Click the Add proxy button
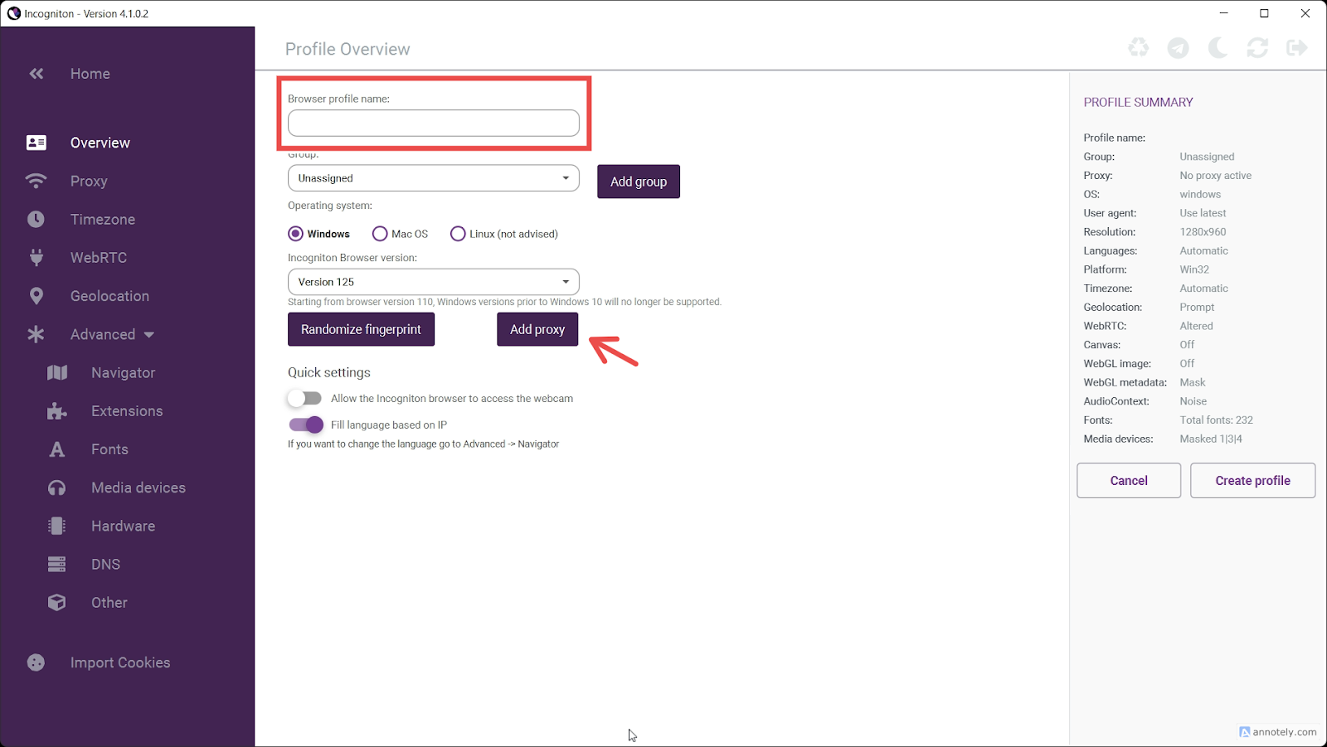 [537, 329]
